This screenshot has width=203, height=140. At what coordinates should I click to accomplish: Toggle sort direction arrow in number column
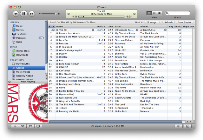coord(53,27)
